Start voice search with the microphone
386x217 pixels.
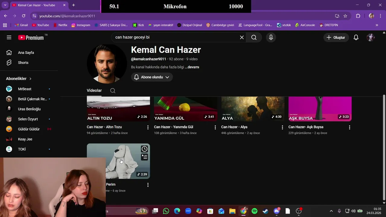pos(271,37)
